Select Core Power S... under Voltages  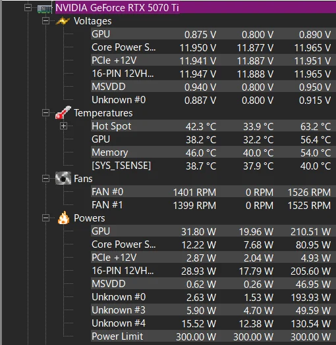[x=124, y=47]
